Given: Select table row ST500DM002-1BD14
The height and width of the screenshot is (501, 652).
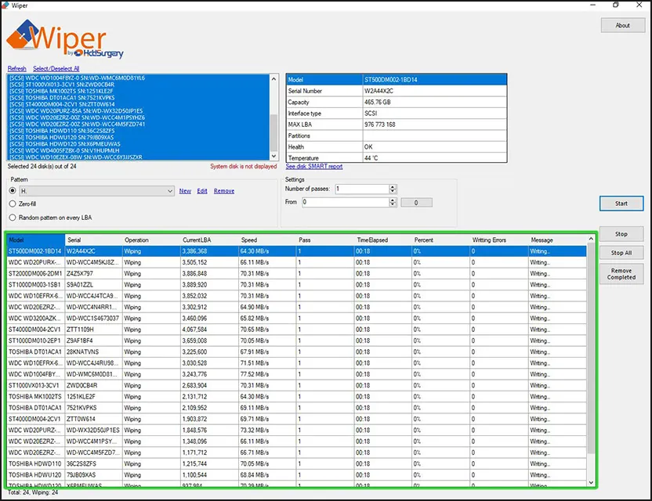Looking at the screenshot, I should 296,251.
